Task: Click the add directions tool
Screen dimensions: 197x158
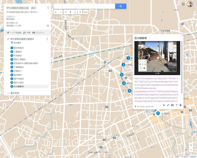Action: (x=80, y=12)
